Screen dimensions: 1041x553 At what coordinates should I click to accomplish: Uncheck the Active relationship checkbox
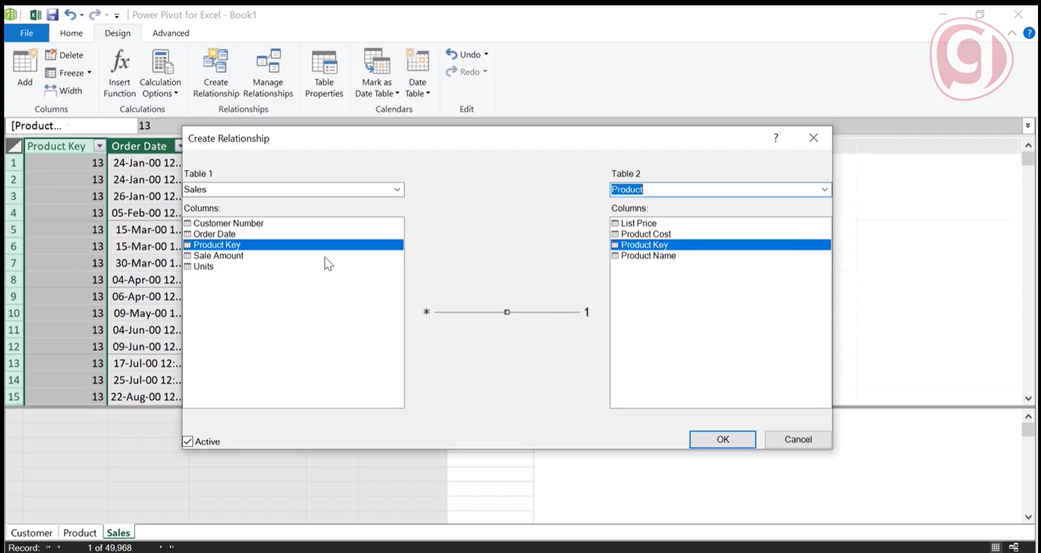(x=188, y=442)
